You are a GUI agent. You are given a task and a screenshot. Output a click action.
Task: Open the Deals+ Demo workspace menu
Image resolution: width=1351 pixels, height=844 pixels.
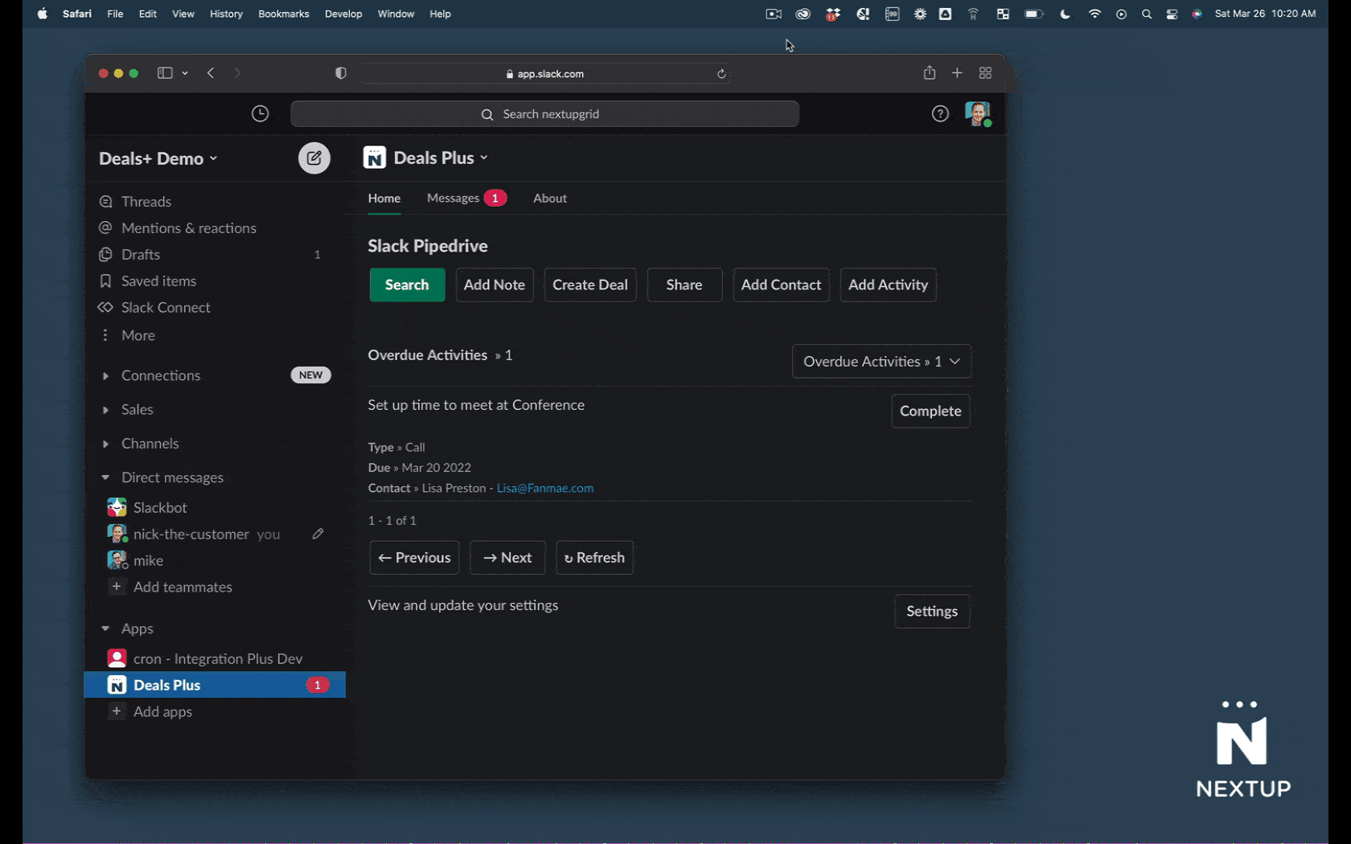[158, 158]
